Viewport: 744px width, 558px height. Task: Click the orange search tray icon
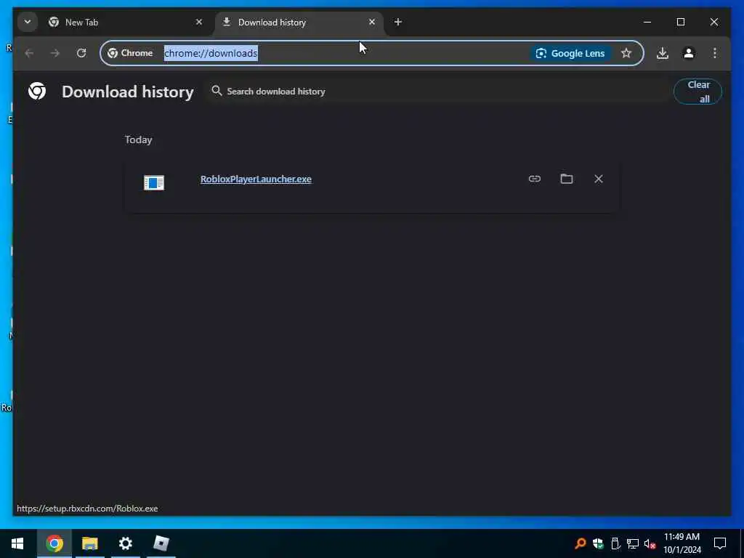580,543
